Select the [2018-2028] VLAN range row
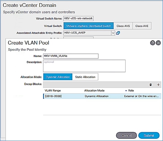163x141 pixels. [102, 96]
